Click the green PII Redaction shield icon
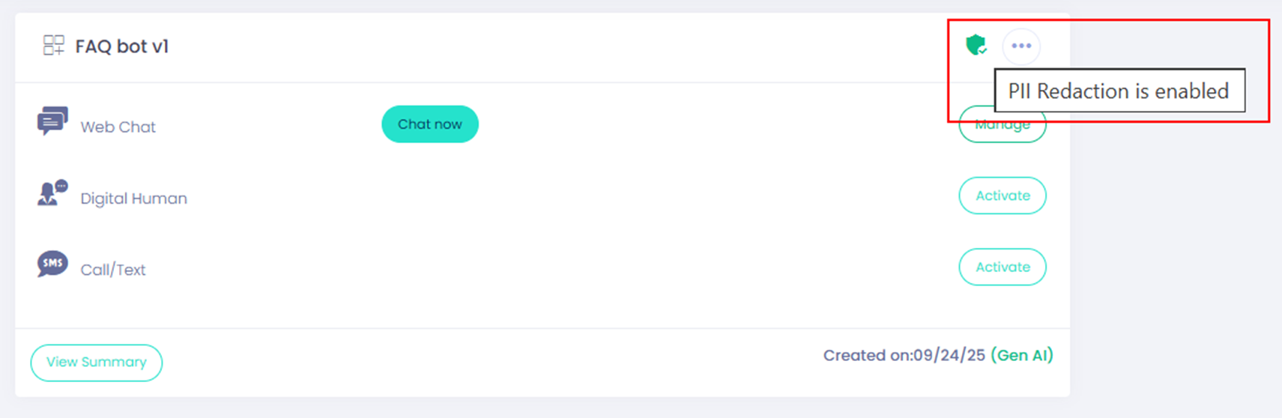The height and width of the screenshot is (418, 1282). tap(976, 46)
